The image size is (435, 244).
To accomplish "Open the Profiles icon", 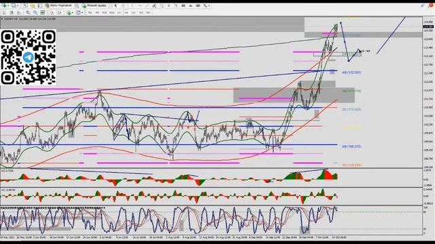I will pos(14,5).
